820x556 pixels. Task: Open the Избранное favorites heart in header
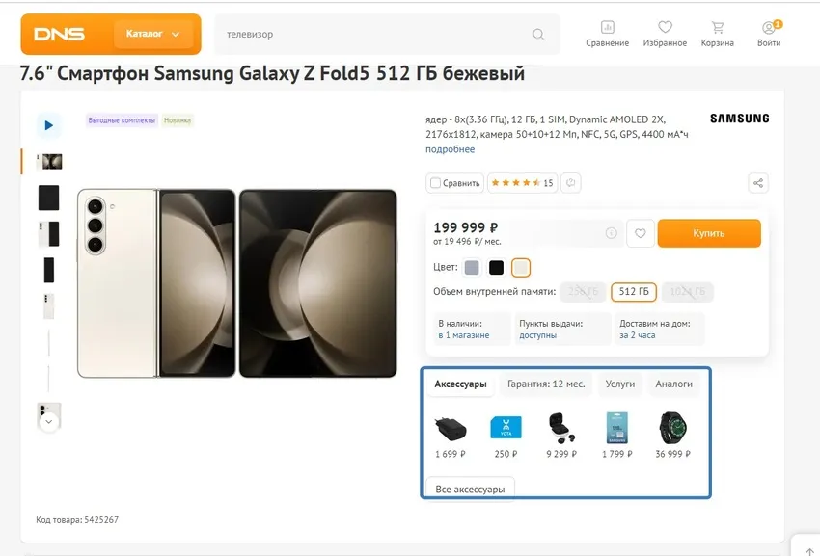pos(665,28)
